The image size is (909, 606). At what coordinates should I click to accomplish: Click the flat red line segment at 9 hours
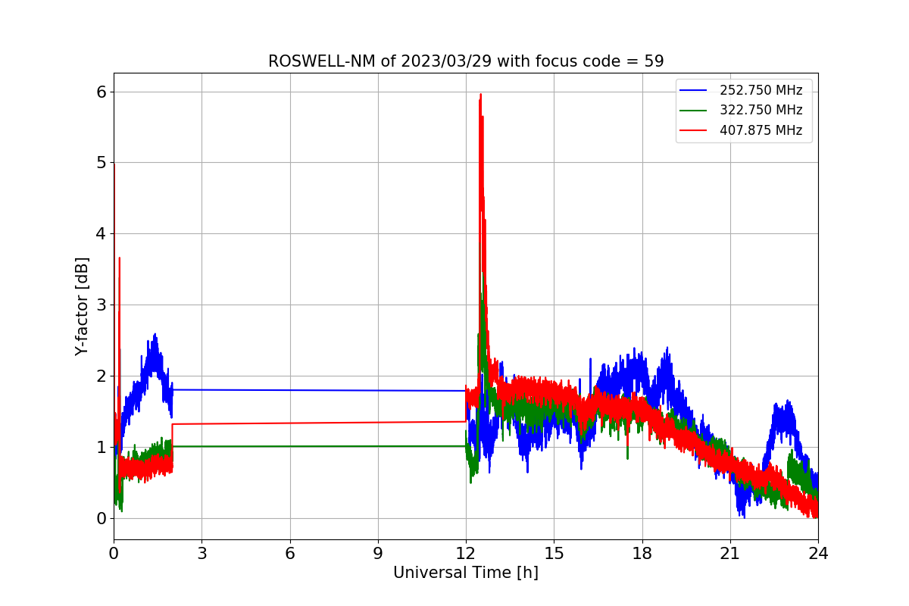click(378, 423)
